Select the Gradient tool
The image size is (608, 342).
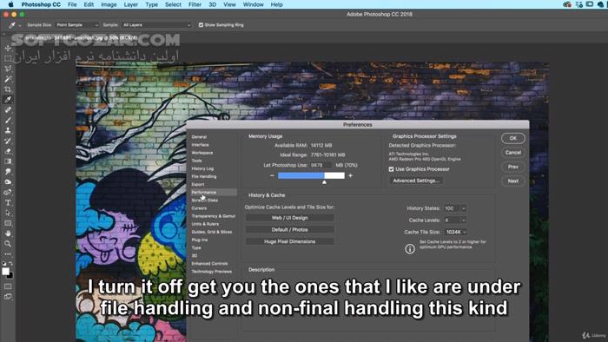click(8, 161)
